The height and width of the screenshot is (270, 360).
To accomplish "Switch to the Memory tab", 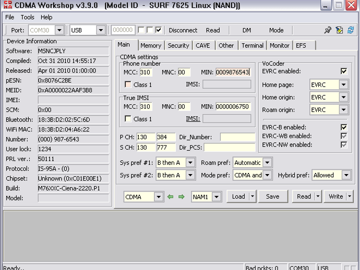I will tap(151, 45).
